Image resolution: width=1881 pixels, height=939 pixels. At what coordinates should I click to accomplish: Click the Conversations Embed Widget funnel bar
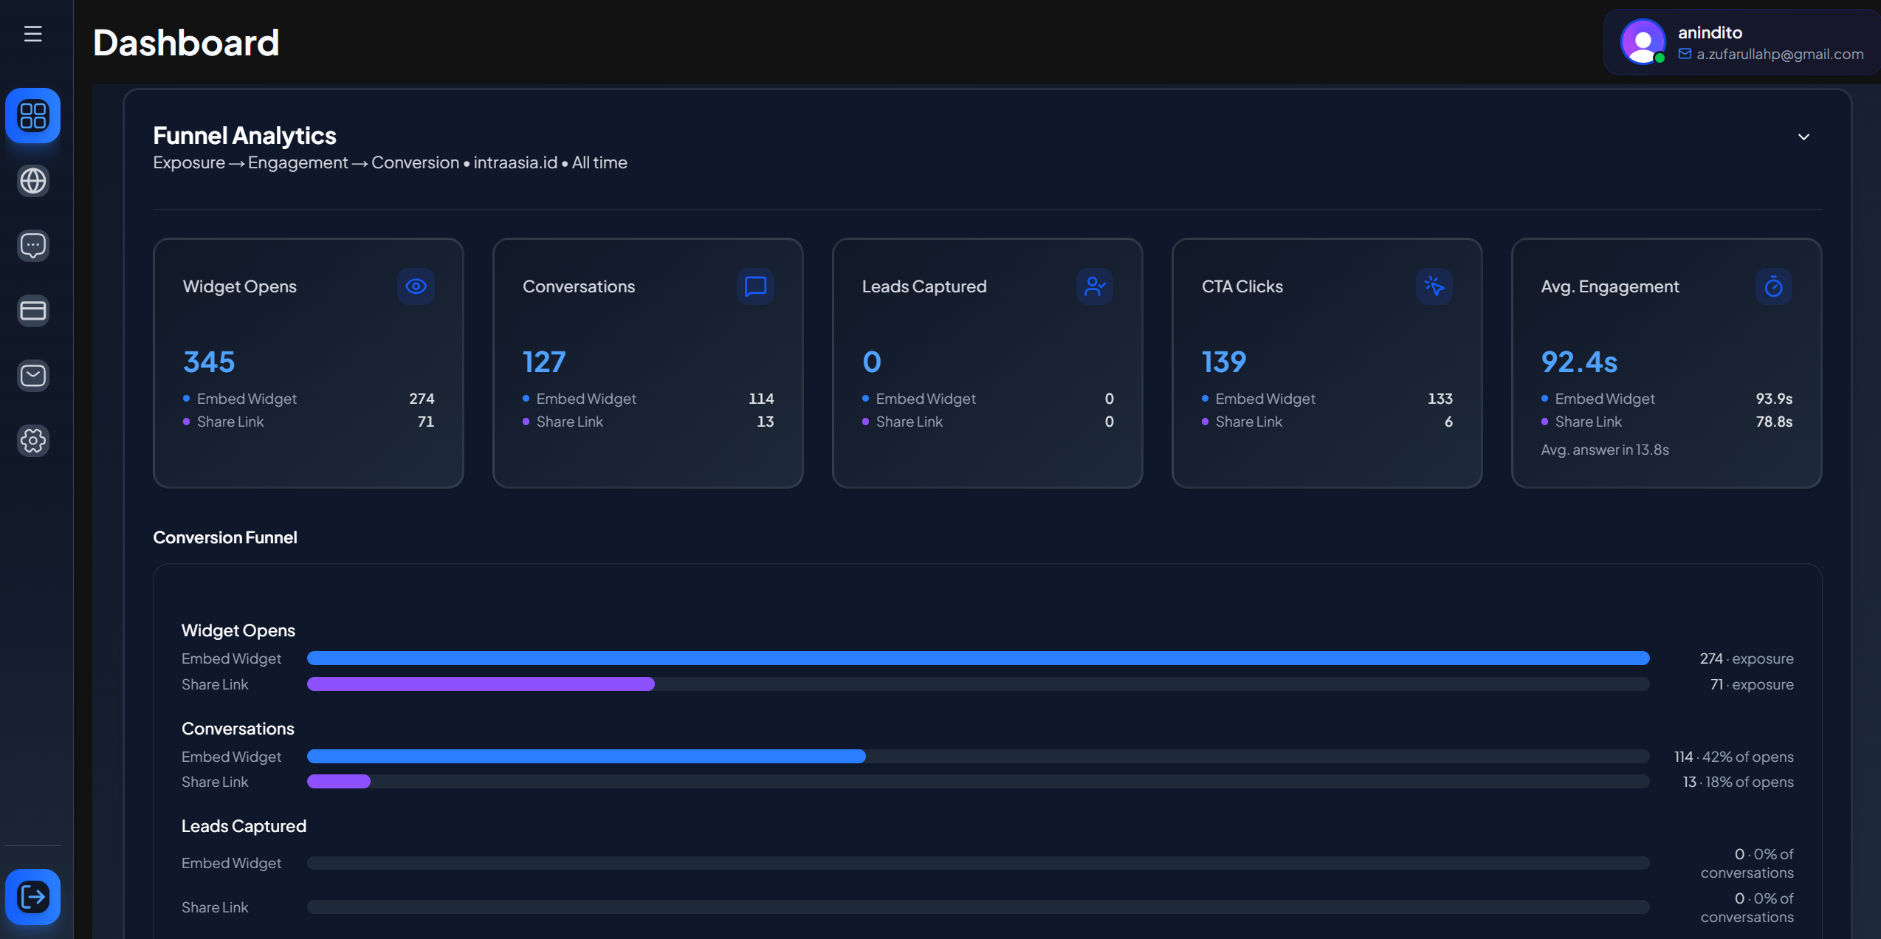click(586, 757)
